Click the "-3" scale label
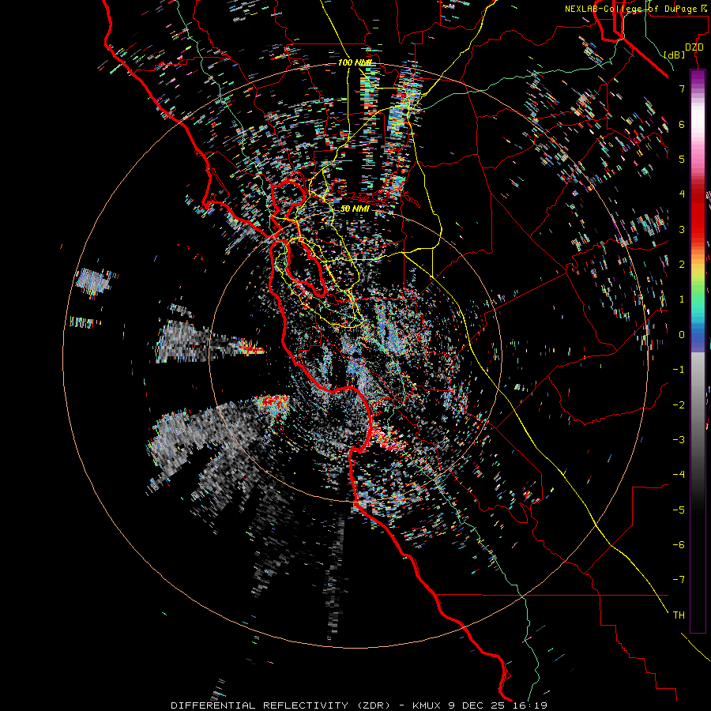Screen dimensions: 711x711 pos(679,440)
